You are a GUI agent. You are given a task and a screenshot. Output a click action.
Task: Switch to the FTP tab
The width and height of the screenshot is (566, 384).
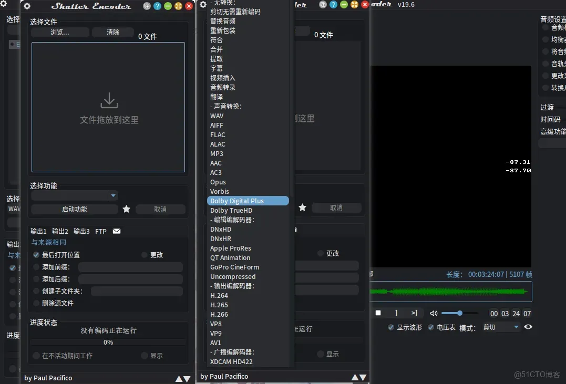(101, 230)
